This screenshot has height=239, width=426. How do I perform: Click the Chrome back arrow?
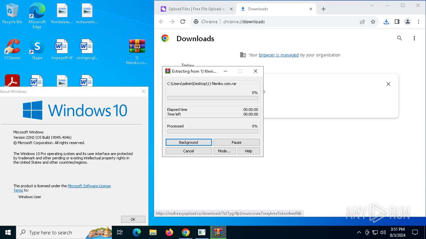(x=161, y=22)
